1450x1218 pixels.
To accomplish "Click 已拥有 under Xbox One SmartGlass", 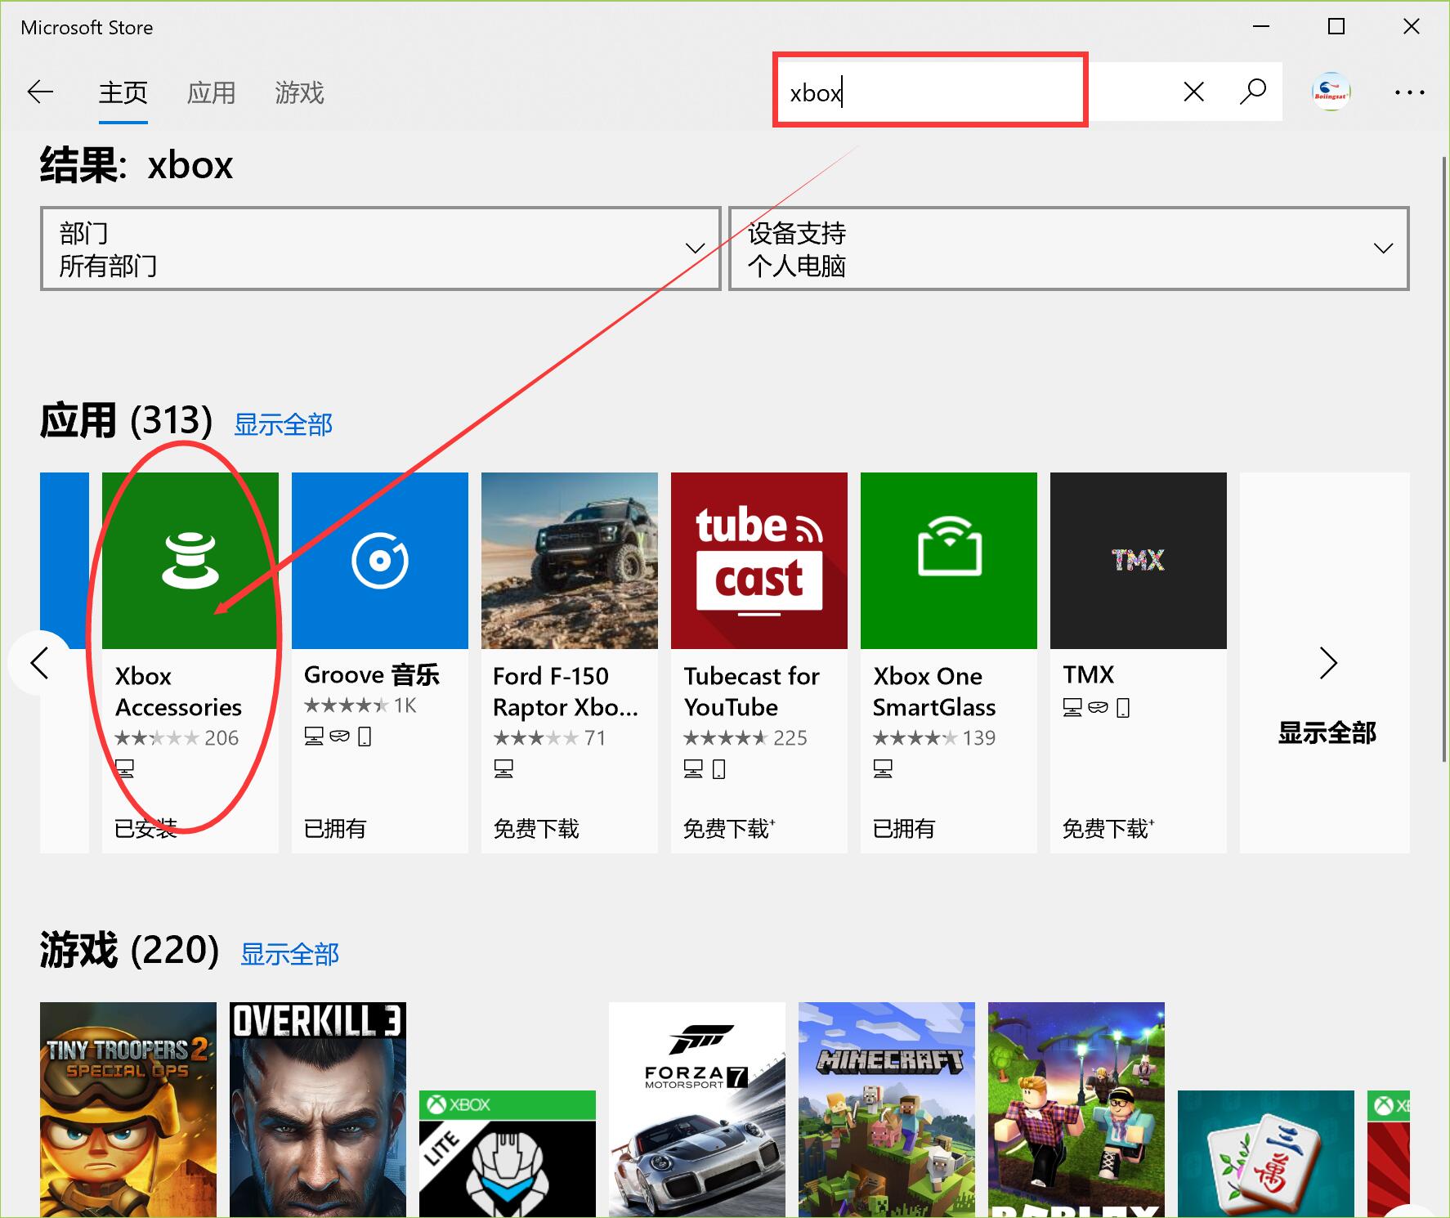I will [x=903, y=829].
